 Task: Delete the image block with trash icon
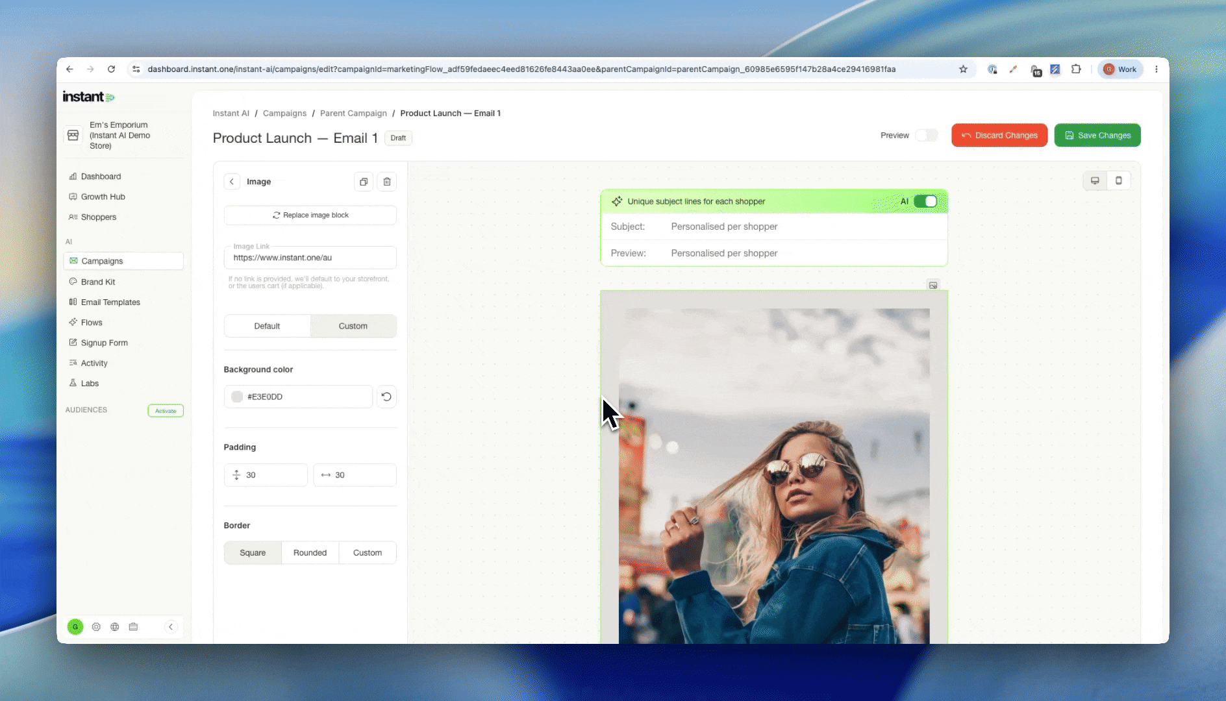coord(387,182)
